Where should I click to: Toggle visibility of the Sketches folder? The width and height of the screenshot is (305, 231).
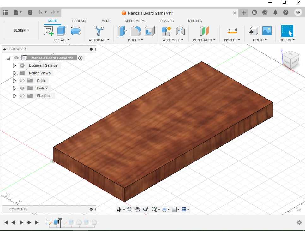click(22, 96)
